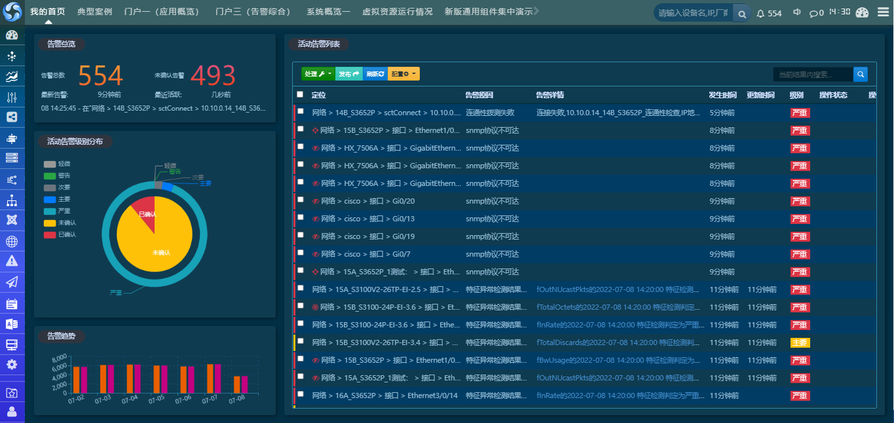Viewport: 894px width, 423px height.
Task: Open the settings gear in left sidebar
Action: 12,364
